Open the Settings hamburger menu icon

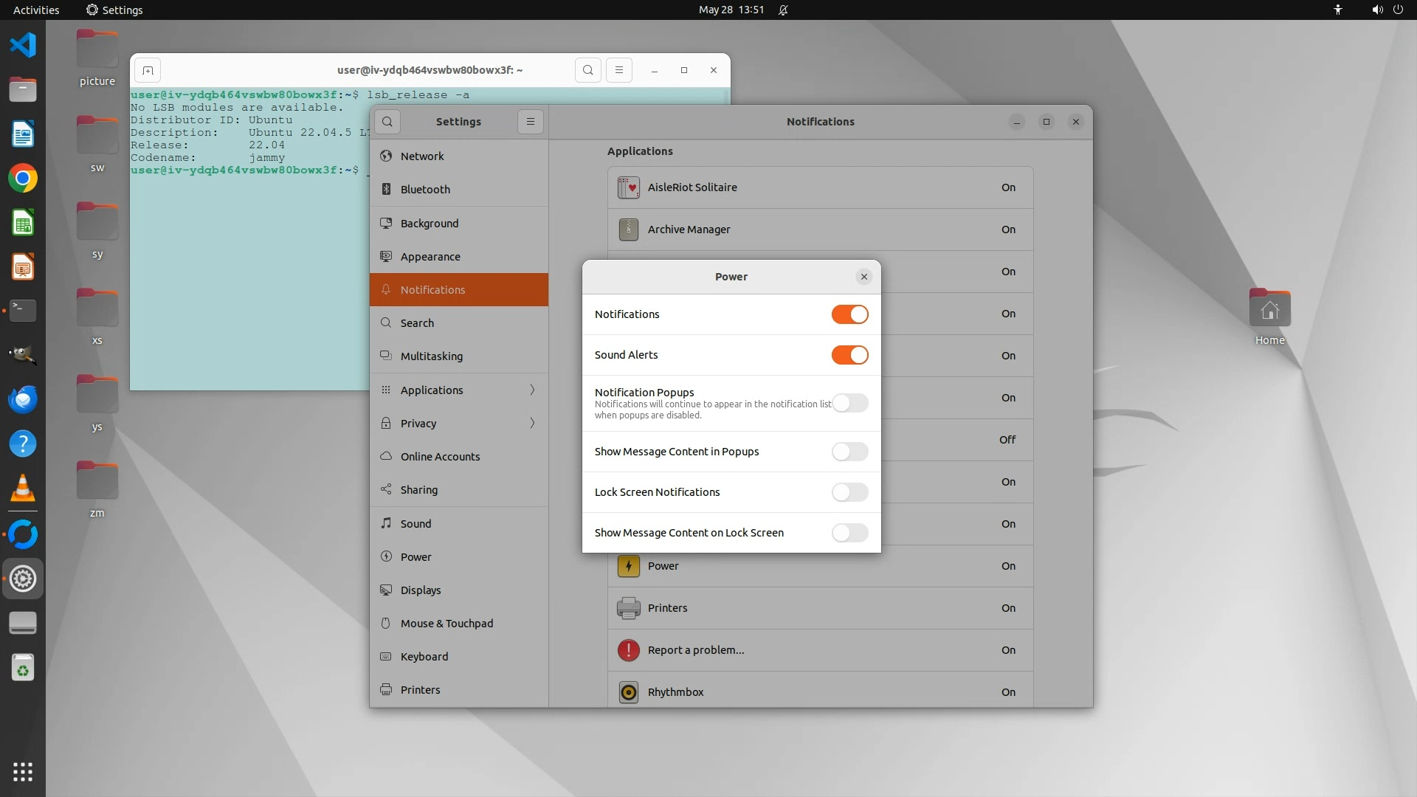[531, 122]
